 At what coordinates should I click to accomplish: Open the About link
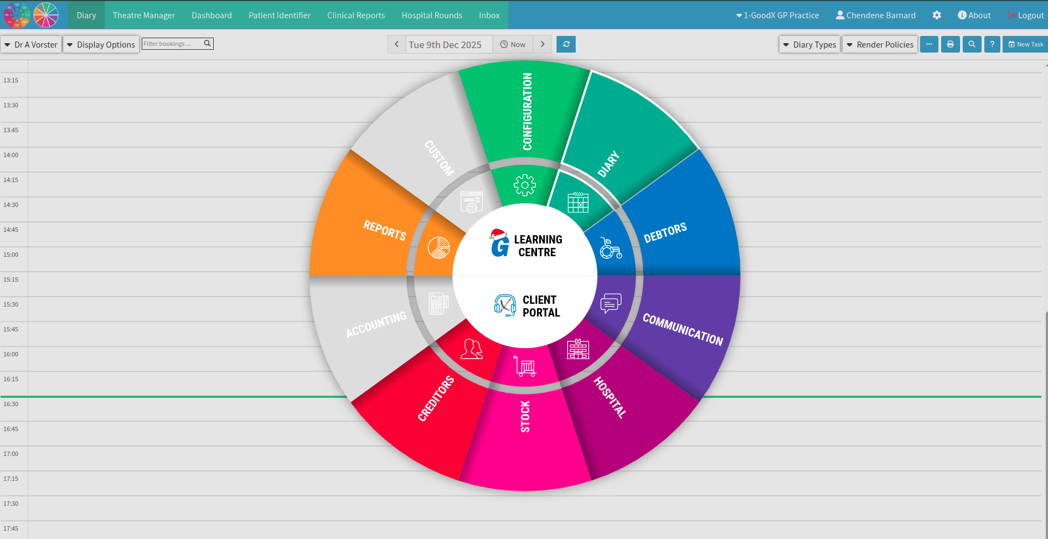pos(974,15)
